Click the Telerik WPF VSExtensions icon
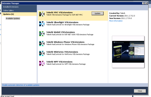 [42, 63]
